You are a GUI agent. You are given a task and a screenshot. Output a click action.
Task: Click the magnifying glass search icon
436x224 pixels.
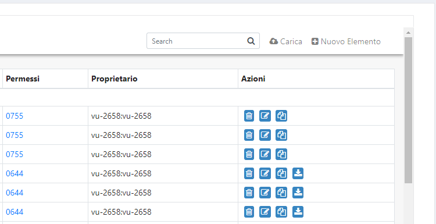point(251,41)
